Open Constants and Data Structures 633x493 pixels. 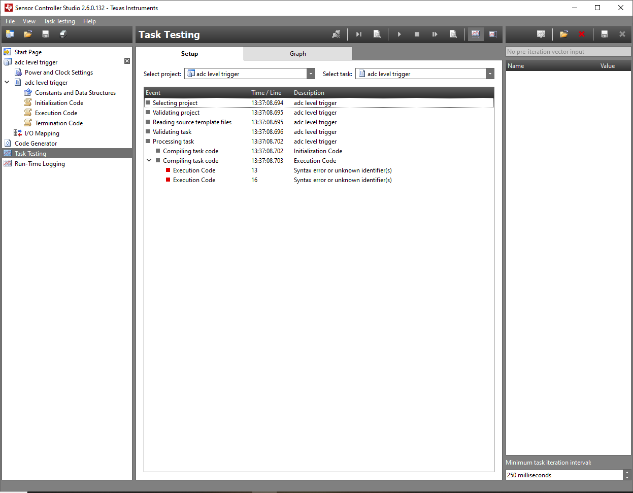[x=75, y=92]
